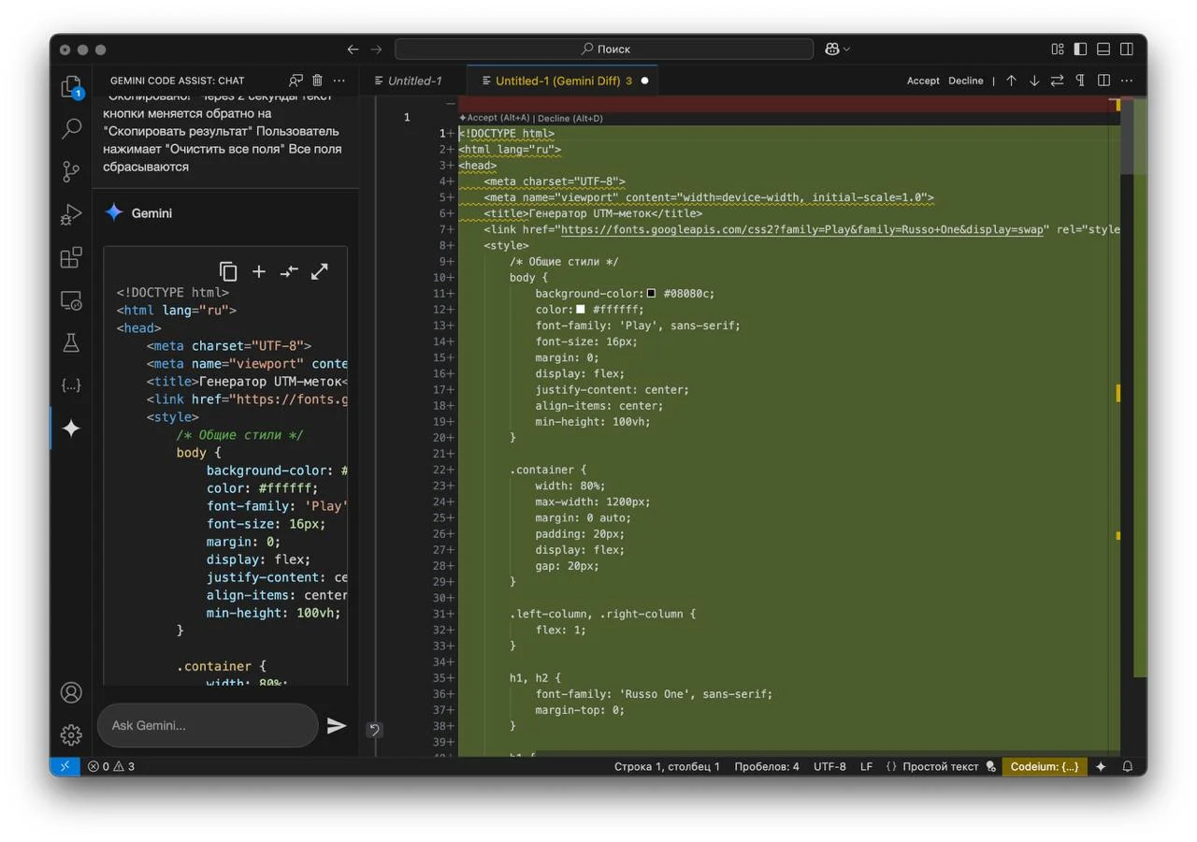Open Run and Debug view
The height and width of the screenshot is (842, 1197).
coord(71,214)
